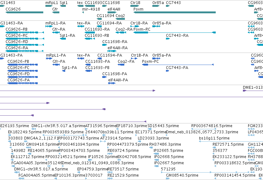This screenshot has height=180, width=263.
Task: Select the SD15443.5prime EST label
Action: pos(163,126)
